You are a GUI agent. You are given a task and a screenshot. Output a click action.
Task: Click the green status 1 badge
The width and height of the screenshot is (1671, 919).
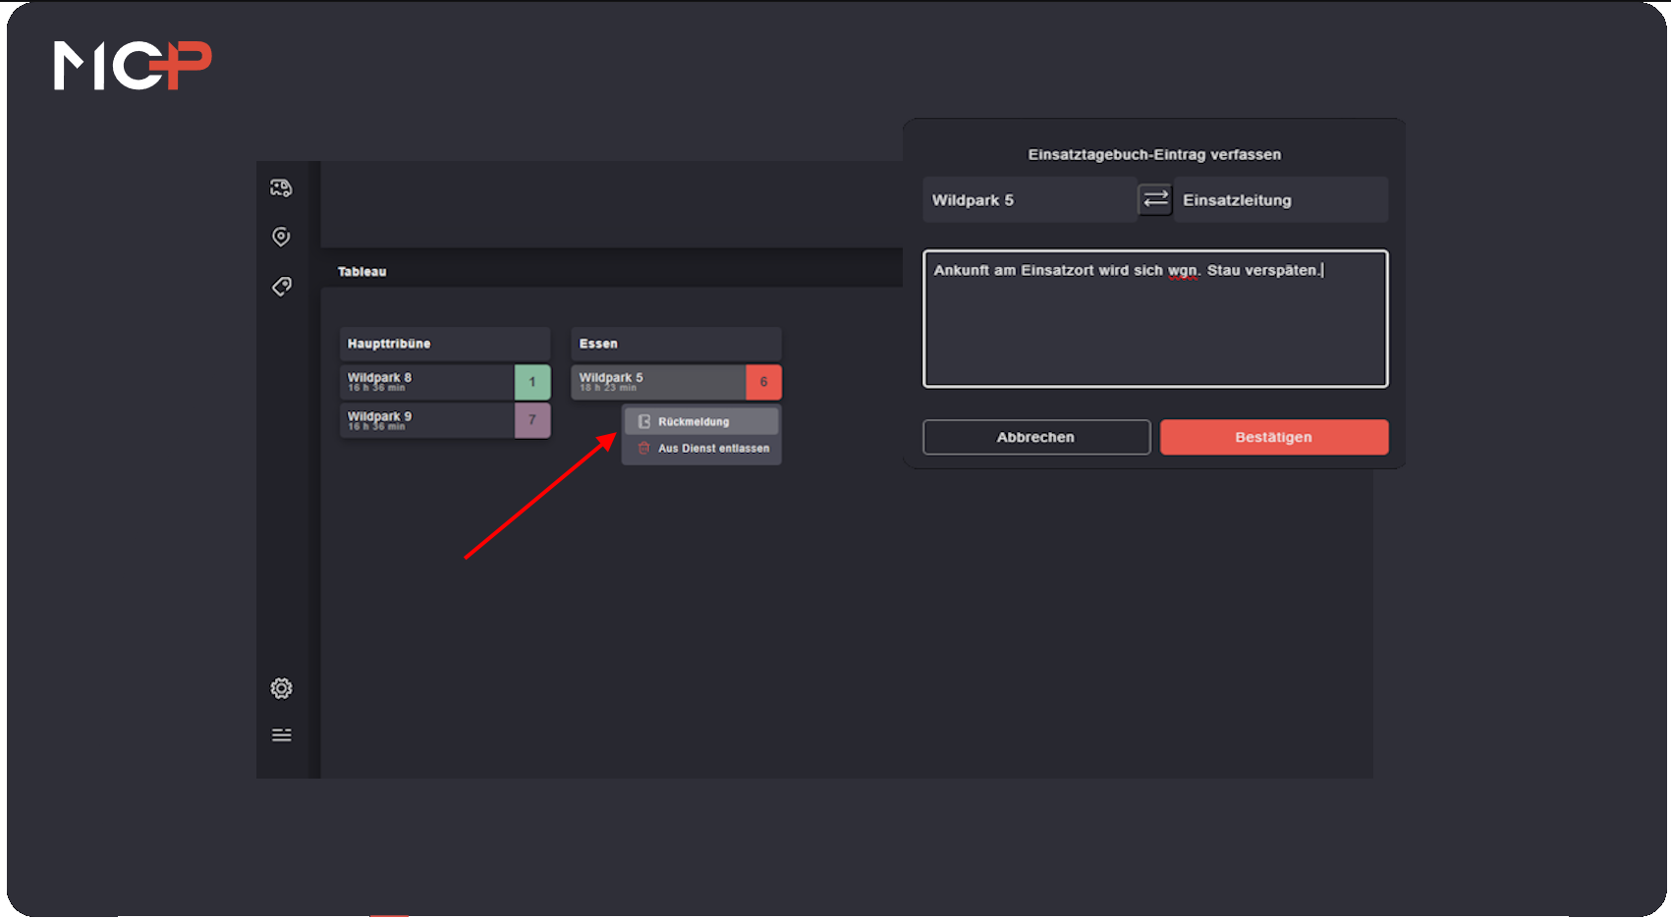tap(532, 382)
